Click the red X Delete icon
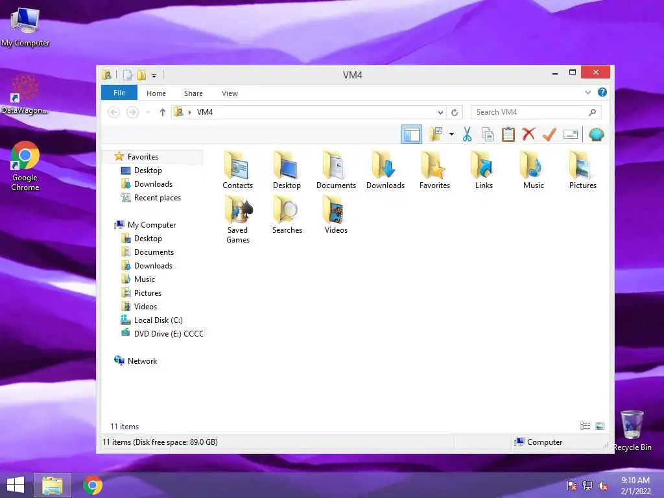 [x=528, y=135]
